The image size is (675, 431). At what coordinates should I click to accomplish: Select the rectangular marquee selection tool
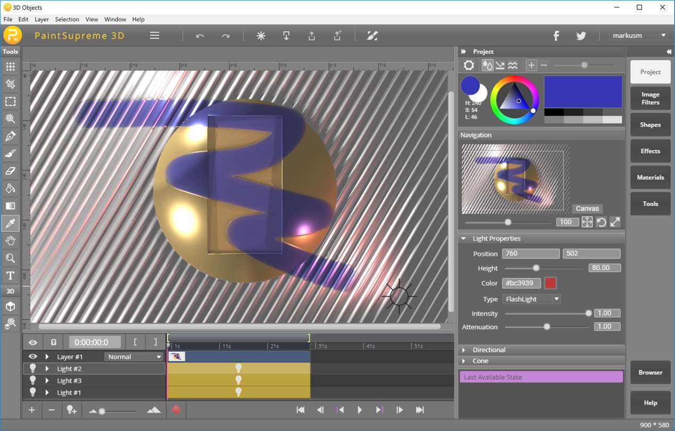(10, 101)
